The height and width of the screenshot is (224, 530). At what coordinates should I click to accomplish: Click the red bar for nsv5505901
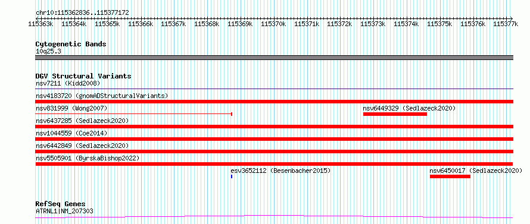[x=274, y=164]
